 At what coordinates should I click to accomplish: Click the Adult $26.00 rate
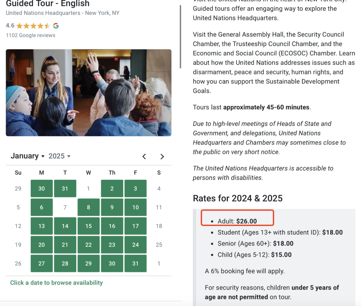coord(237,221)
